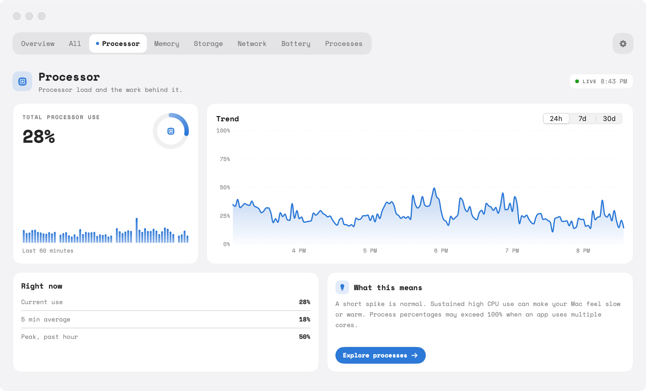Select the 24h trend range

tap(556, 119)
